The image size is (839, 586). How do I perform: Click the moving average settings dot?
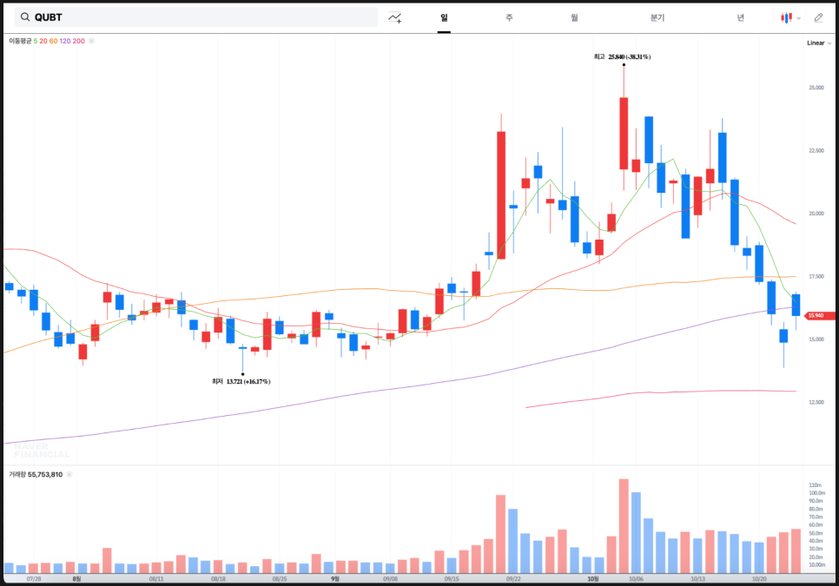pyautogui.click(x=91, y=41)
